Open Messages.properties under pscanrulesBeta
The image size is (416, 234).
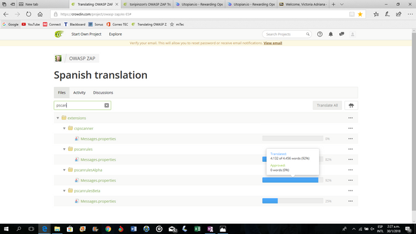pyautogui.click(x=98, y=201)
